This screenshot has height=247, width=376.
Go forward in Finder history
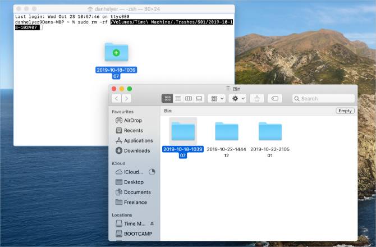127,98
